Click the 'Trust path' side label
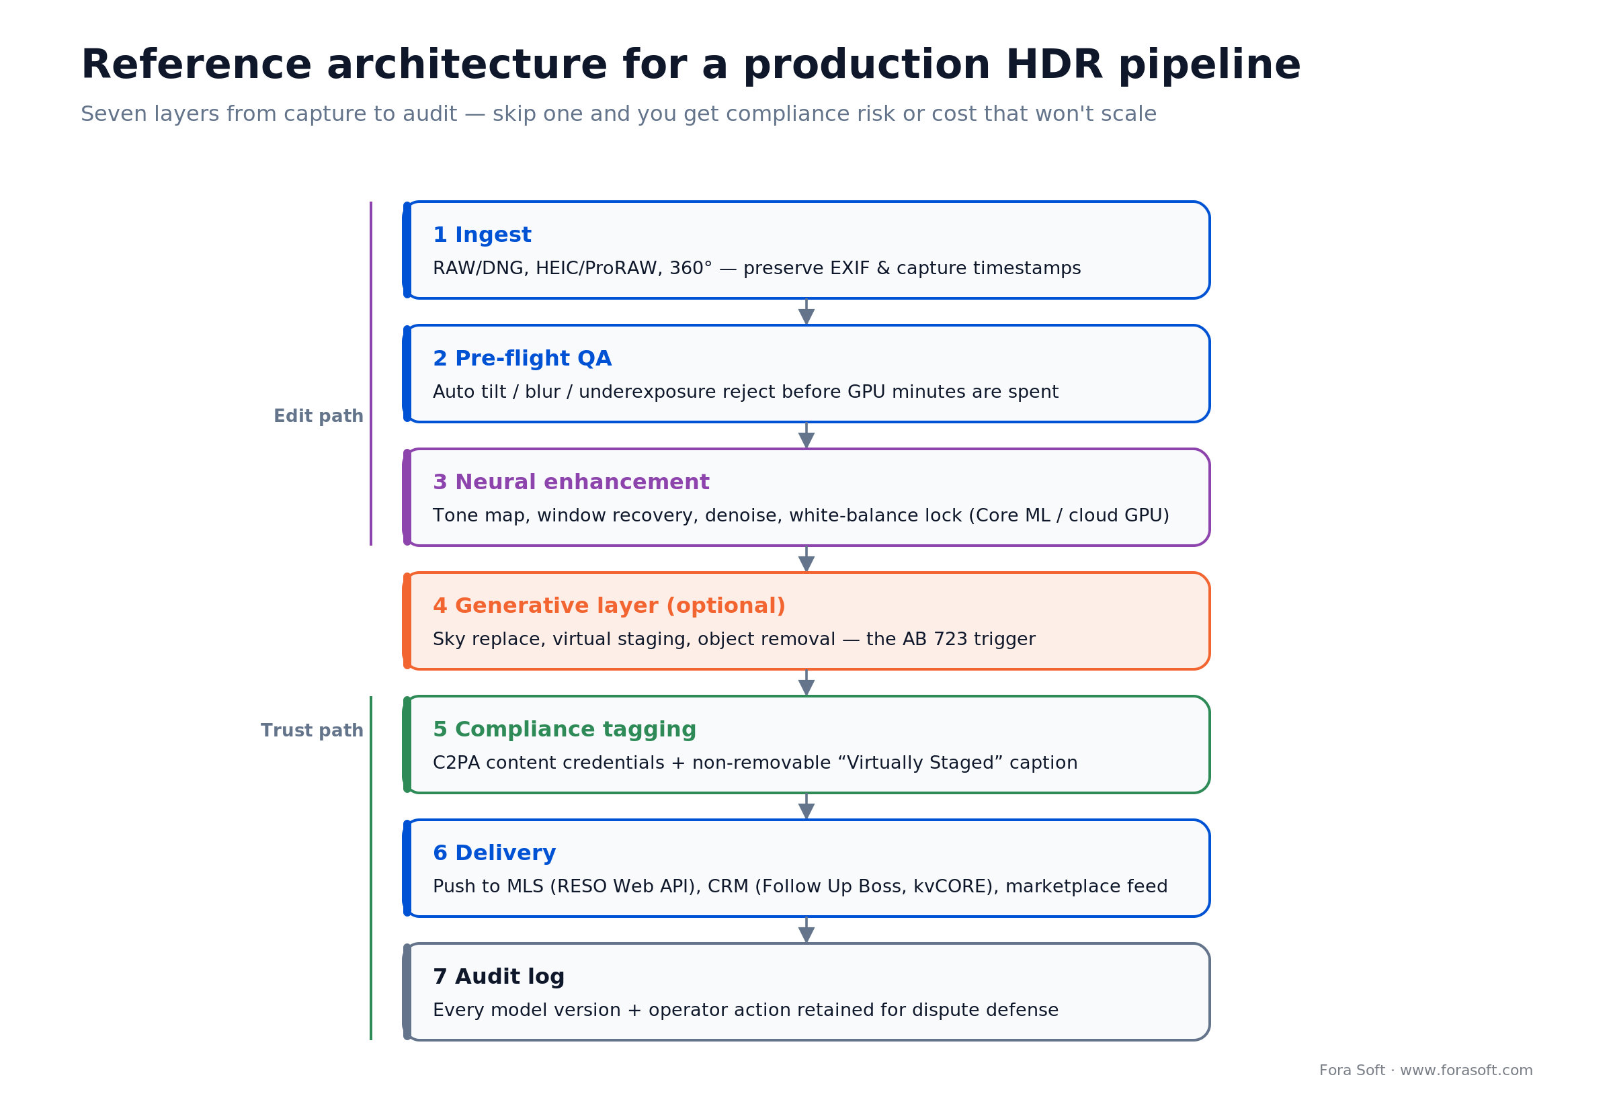The height and width of the screenshot is (1102, 1613). tap(312, 730)
